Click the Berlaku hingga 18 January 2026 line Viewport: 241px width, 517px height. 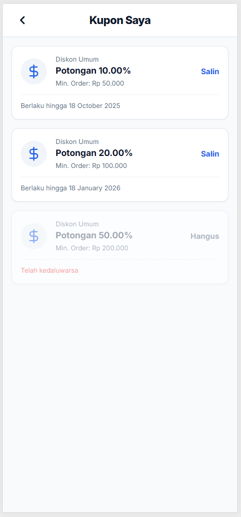(70, 188)
